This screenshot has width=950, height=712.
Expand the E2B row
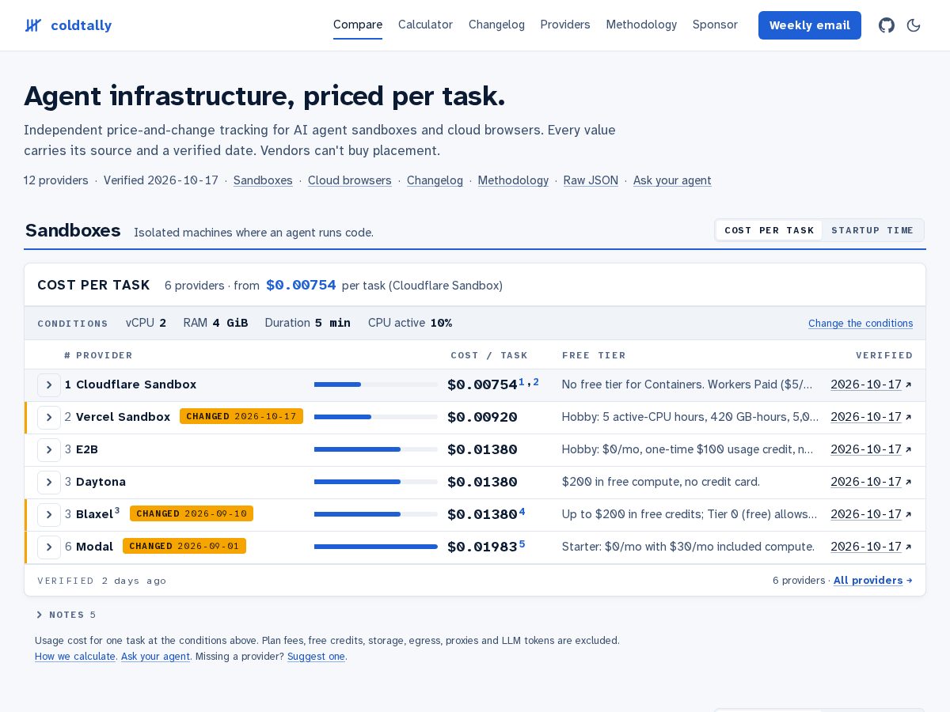(49, 450)
